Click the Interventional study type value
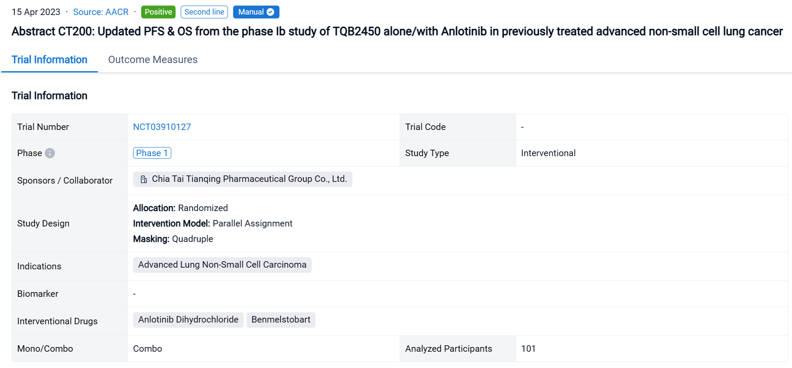The image size is (792, 368). tap(548, 153)
